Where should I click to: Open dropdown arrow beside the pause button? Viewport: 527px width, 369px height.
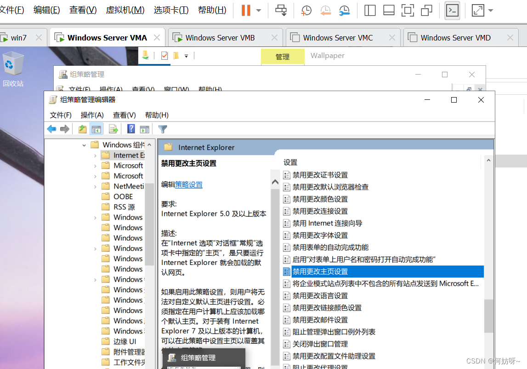(x=259, y=11)
